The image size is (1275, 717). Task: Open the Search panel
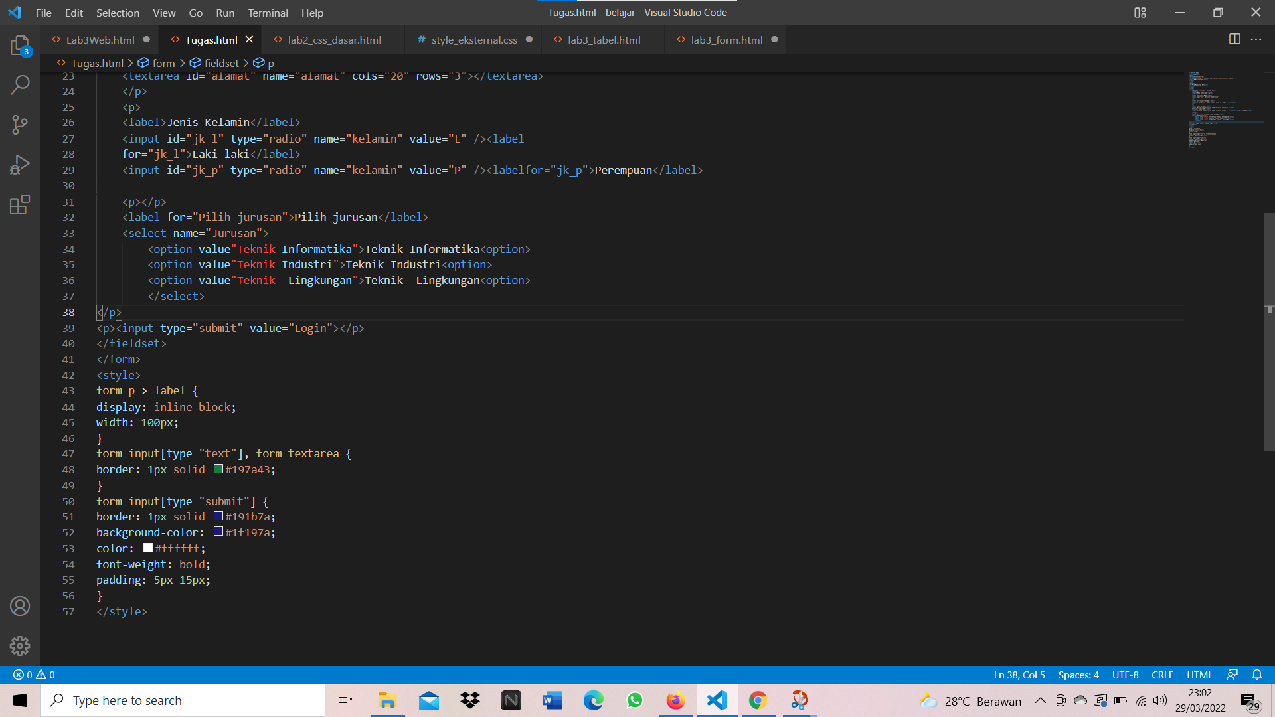pyautogui.click(x=20, y=85)
